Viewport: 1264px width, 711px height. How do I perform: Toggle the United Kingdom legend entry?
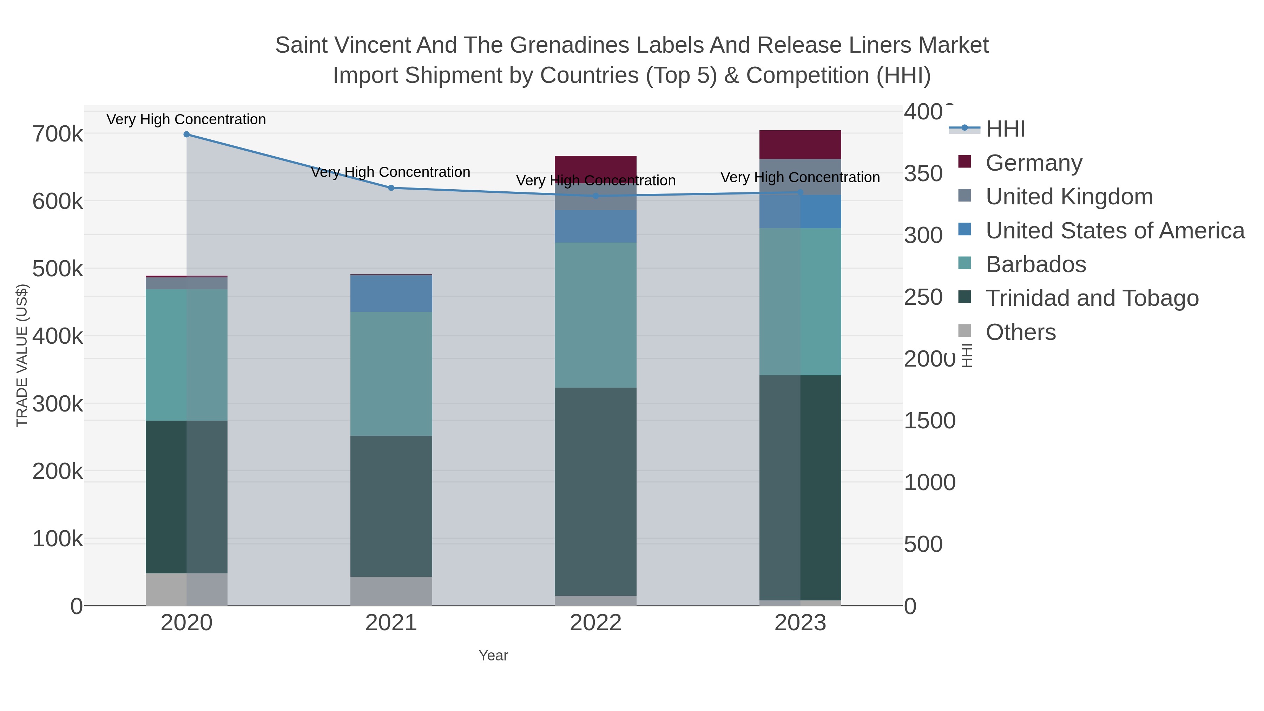1055,197
